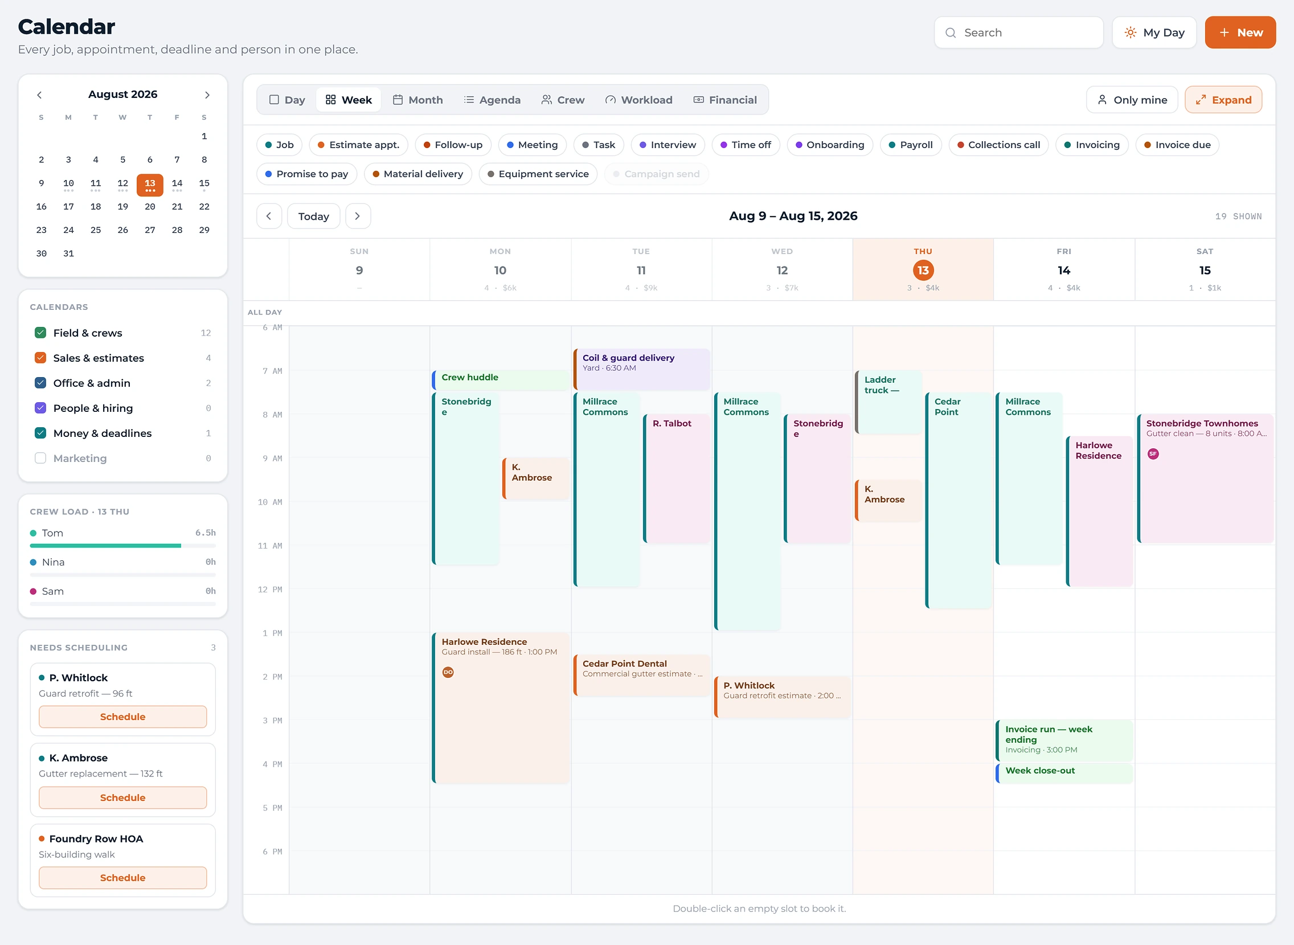Enable the Marketing calendar
The image size is (1294, 945).
(x=40, y=458)
